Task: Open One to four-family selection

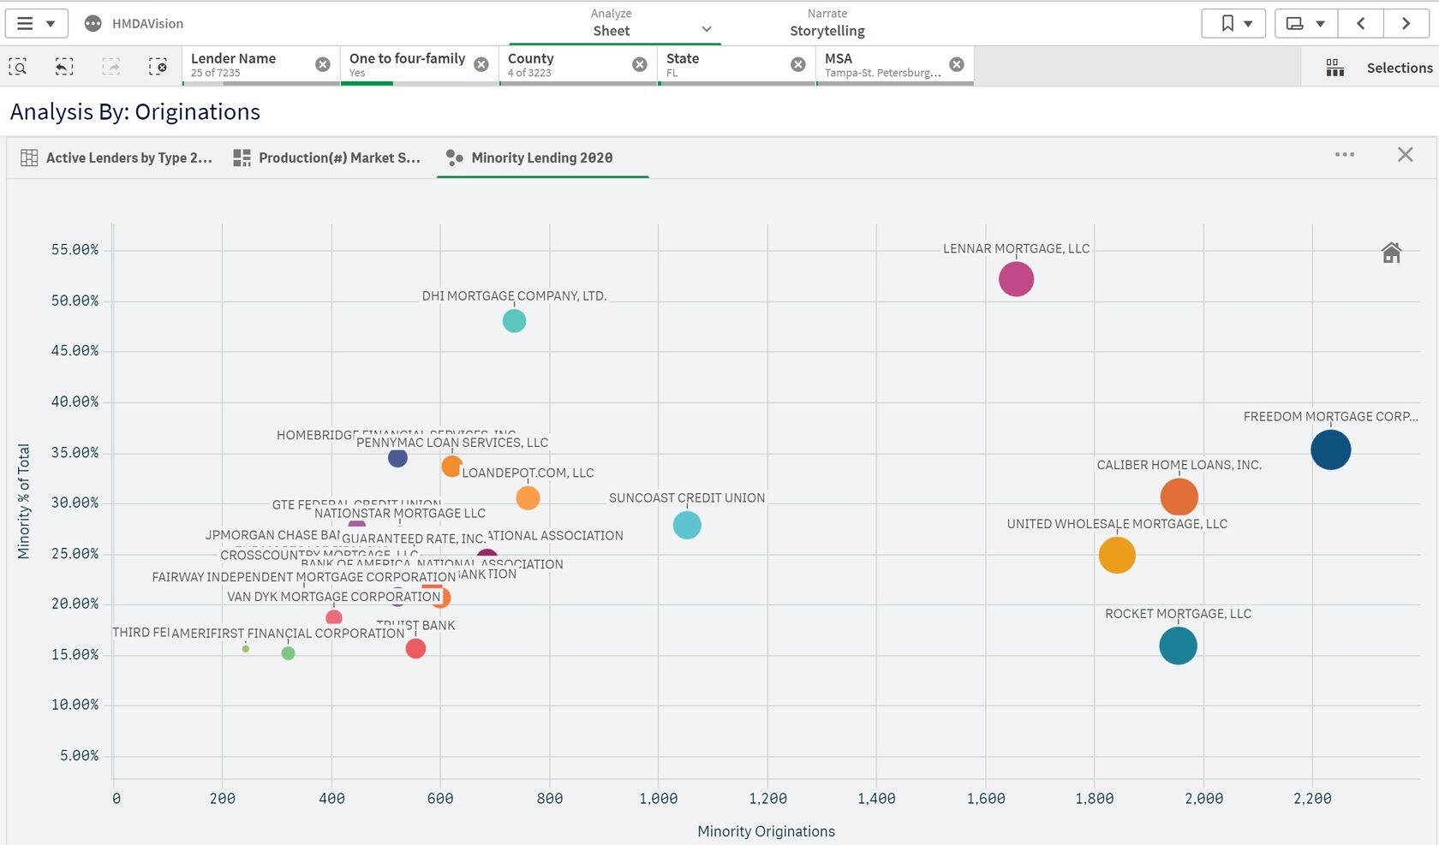Action: click(x=407, y=65)
